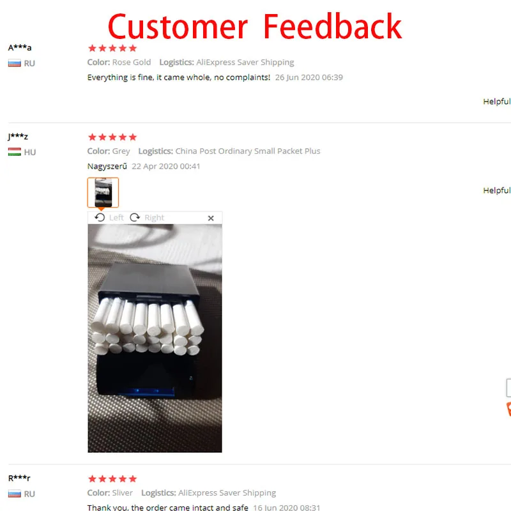Click the Russian flag beside R***r
The image size is (511, 511).
pos(15,494)
